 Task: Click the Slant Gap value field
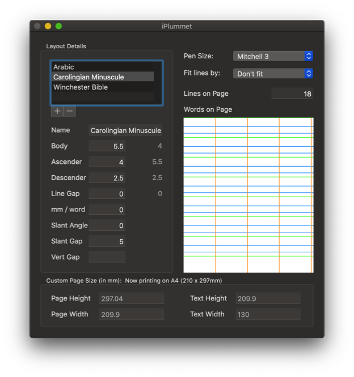tap(107, 242)
